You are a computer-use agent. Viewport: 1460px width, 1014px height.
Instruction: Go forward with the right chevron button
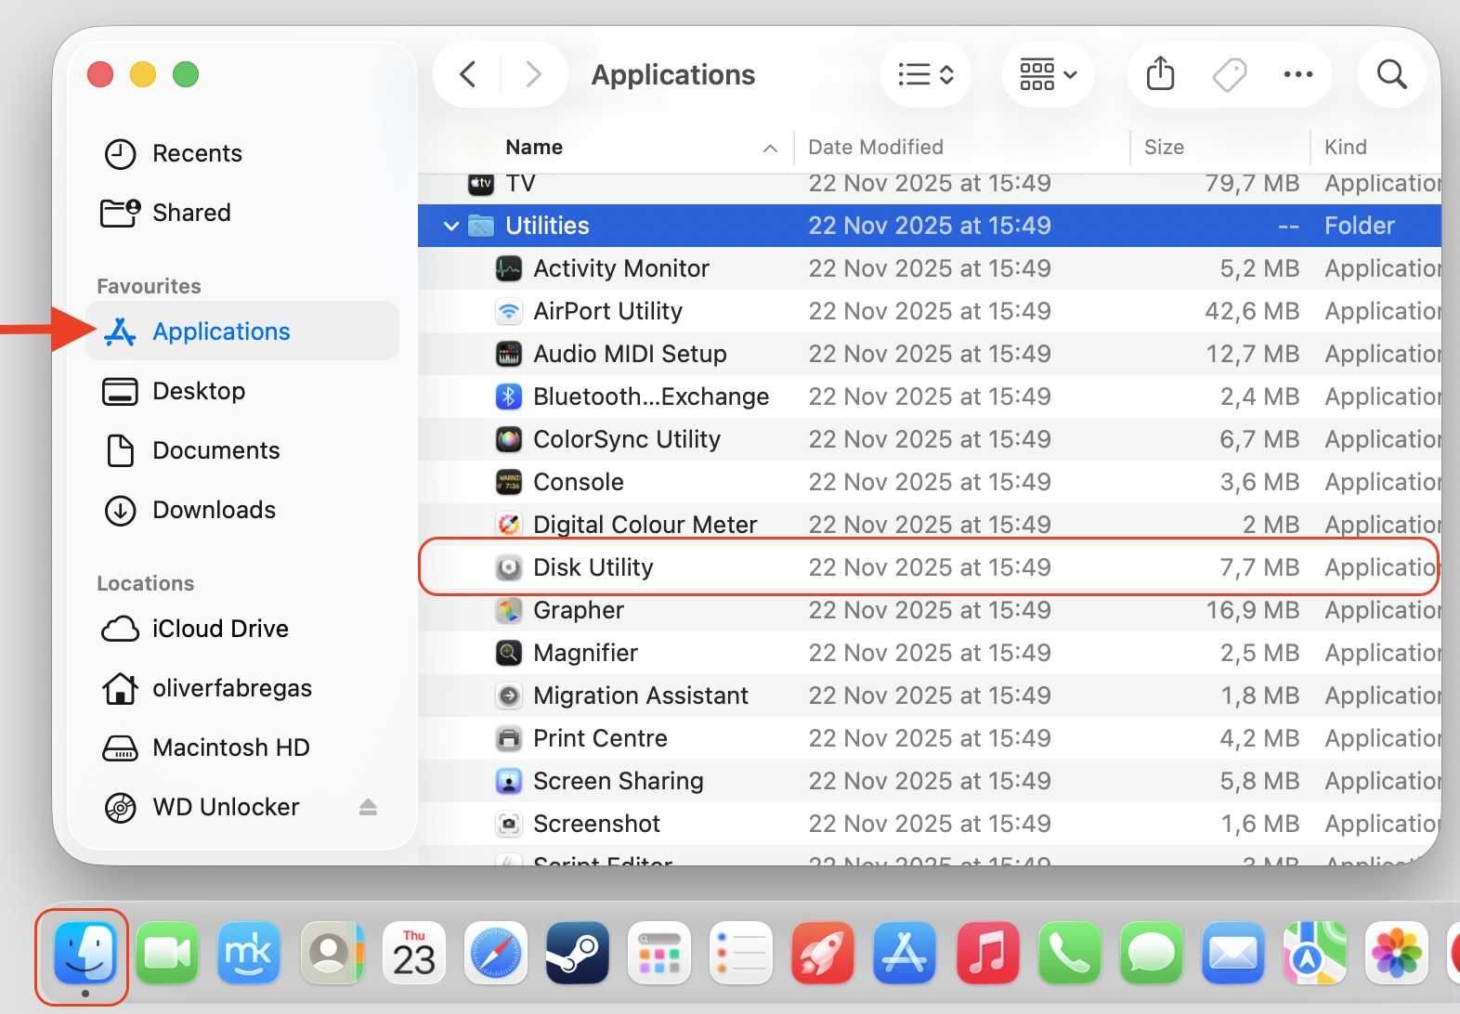point(533,74)
